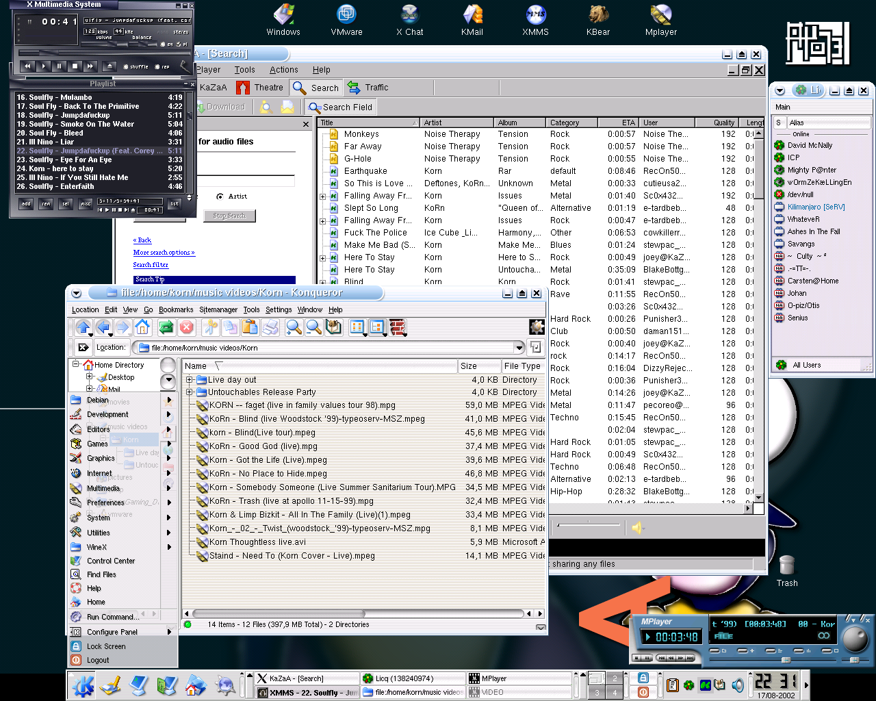Open the Konqueror location history dropdown arrow
The width and height of the screenshot is (876, 701).
(519, 347)
